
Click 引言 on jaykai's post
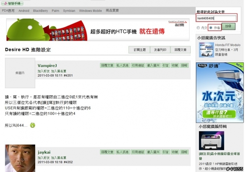[x=165, y=152]
